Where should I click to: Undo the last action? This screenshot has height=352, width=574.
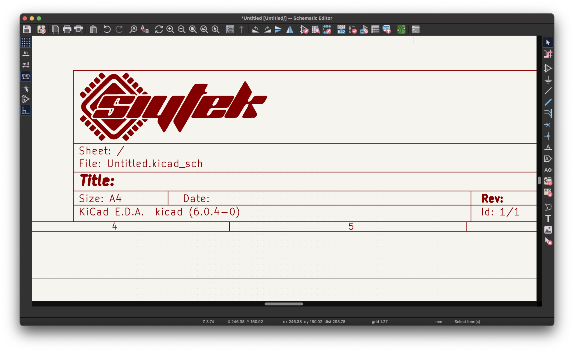point(107,29)
